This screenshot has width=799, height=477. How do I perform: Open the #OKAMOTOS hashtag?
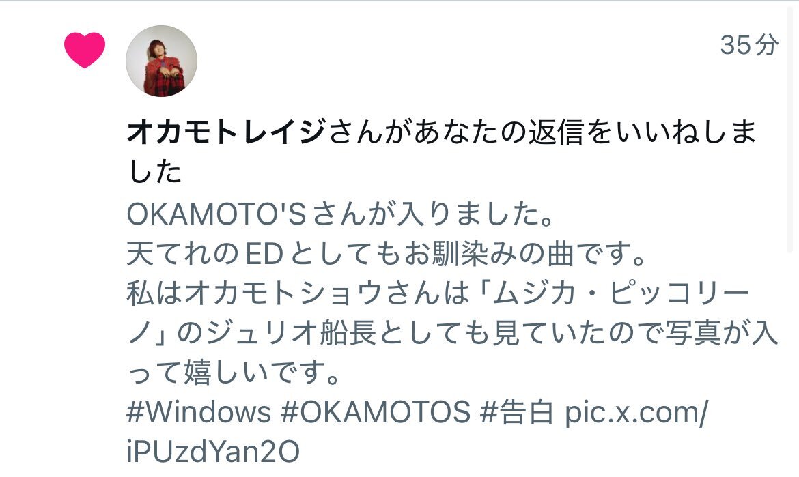375,411
